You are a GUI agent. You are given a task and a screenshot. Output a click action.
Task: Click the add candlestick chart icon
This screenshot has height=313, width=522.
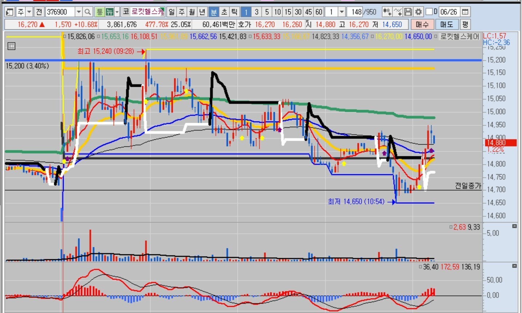(x=387, y=12)
